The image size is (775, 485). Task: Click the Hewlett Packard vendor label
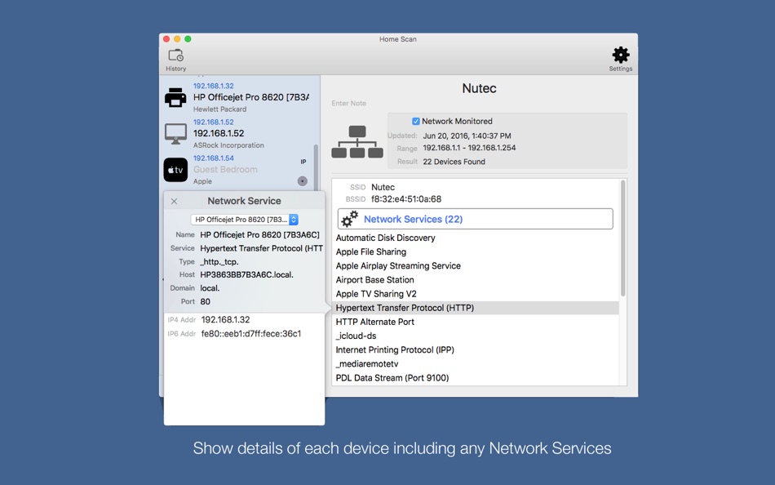220,109
